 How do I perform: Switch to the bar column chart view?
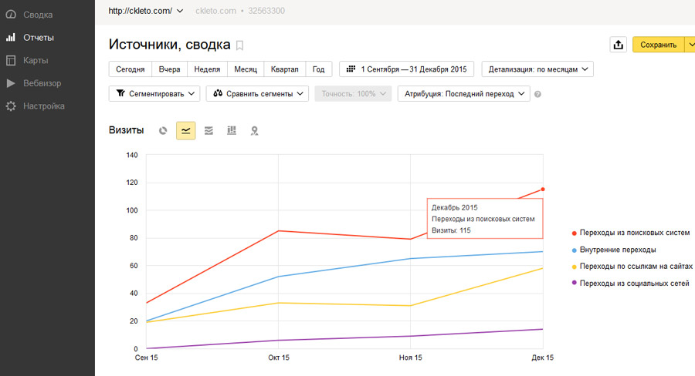coord(231,131)
